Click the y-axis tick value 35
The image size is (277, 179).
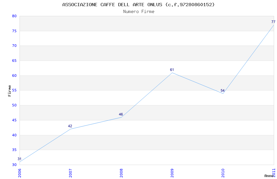click(14, 150)
